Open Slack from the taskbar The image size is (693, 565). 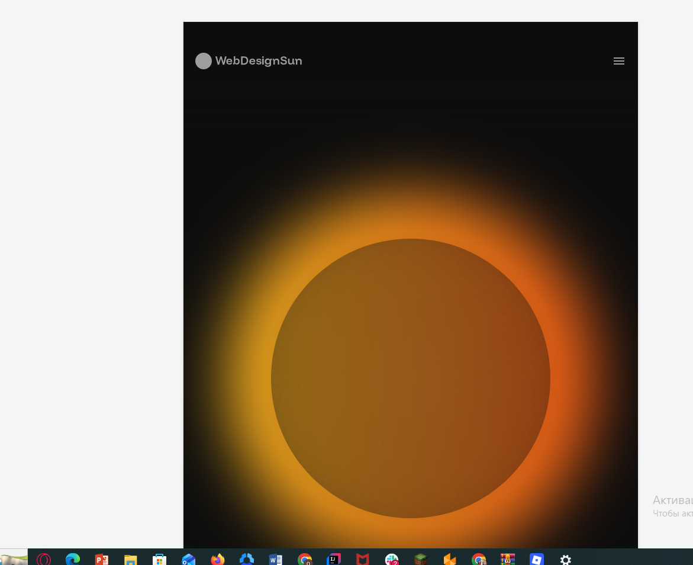392,559
